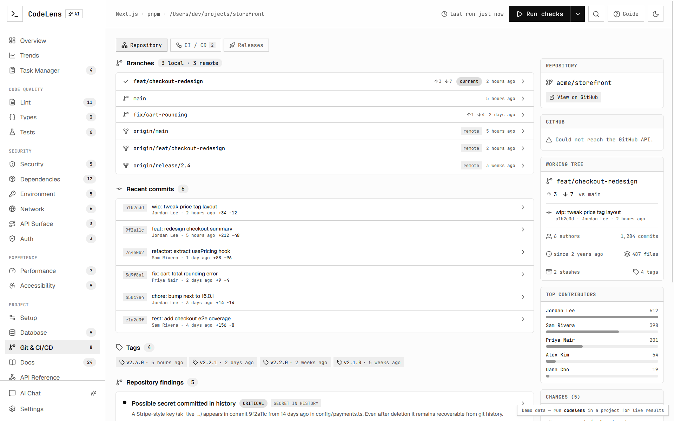
Task: Click the Performance gauge icon
Action: click(12, 270)
